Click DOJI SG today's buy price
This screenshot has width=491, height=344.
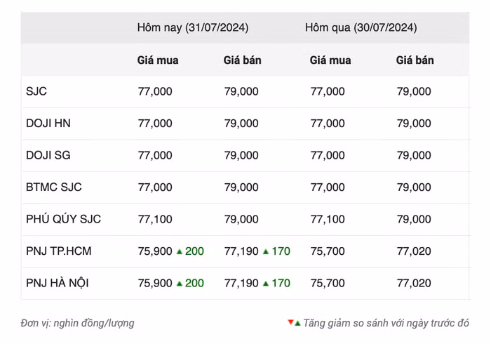[x=155, y=155]
